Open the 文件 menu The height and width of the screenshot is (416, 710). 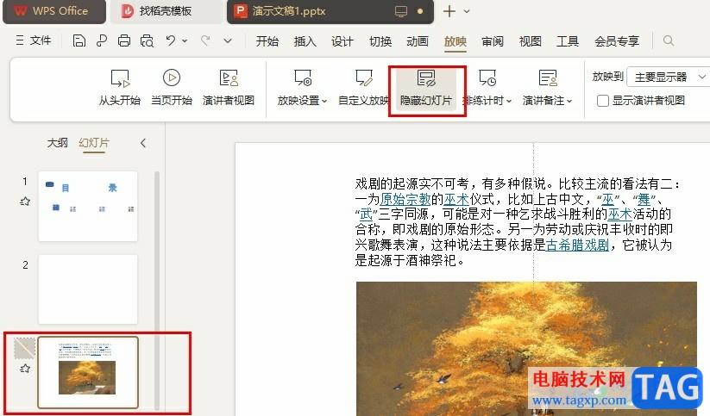[x=34, y=40]
